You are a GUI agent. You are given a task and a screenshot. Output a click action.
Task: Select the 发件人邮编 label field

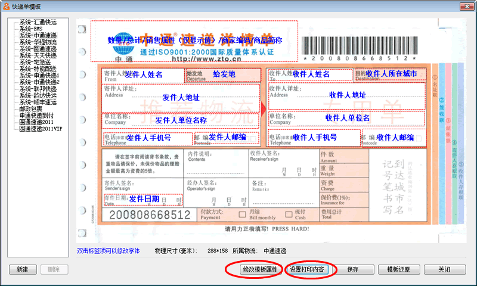click(227, 138)
